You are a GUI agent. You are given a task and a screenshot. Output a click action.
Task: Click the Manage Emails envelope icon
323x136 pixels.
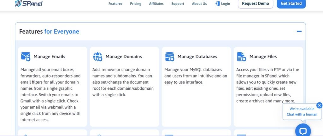(26, 57)
